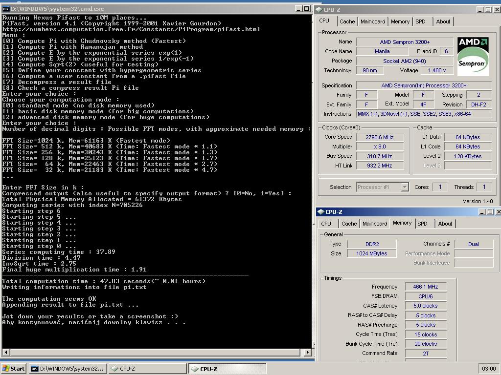
Task: Click Cycle Time (Tras) value 15 clocks
Action: point(426,334)
